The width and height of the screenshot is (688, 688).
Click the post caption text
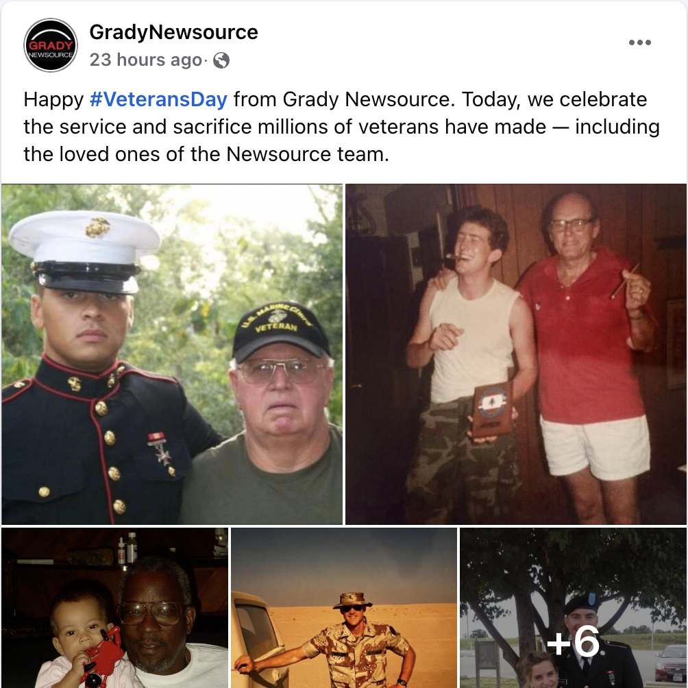(x=341, y=127)
